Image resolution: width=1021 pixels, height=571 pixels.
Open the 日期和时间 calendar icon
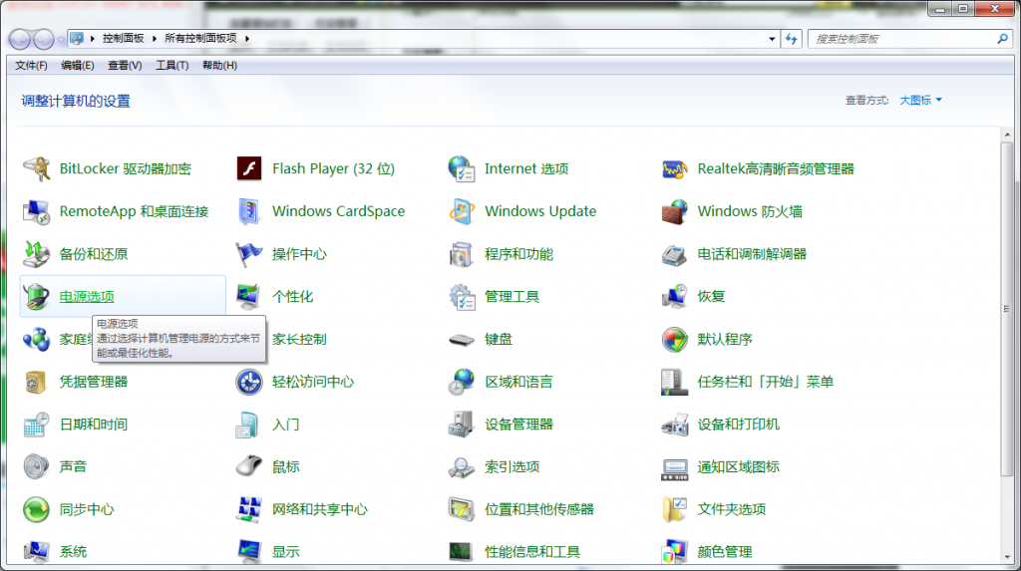[37, 425]
